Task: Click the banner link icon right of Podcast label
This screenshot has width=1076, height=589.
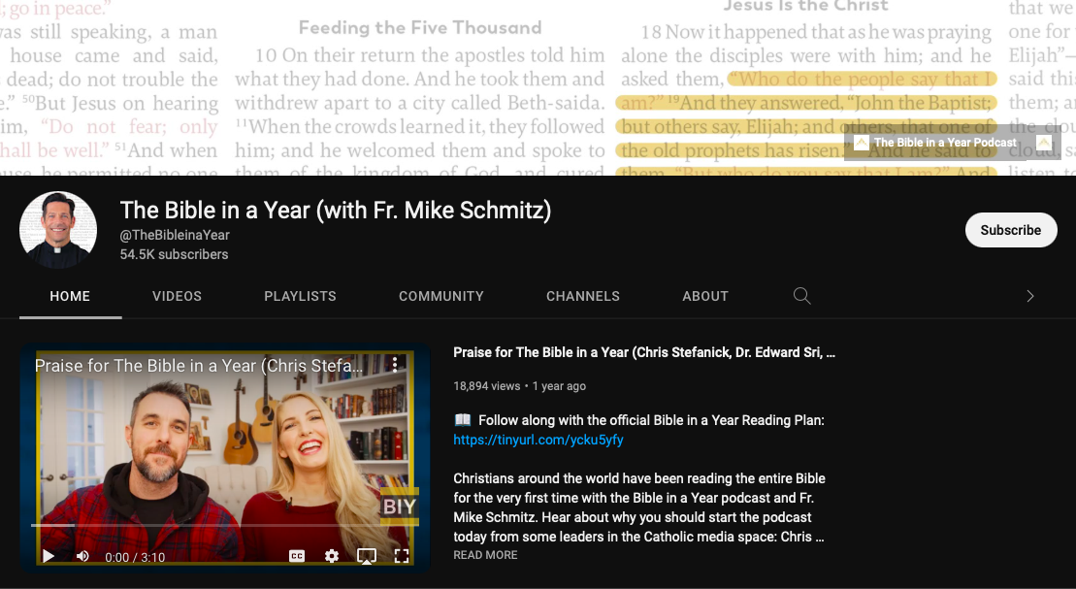Action: pos(1043,143)
